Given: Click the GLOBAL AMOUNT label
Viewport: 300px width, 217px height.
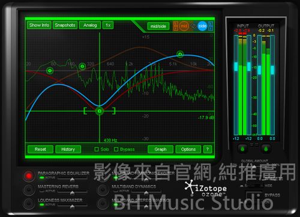Looking at the screenshot, I should 254,161.
